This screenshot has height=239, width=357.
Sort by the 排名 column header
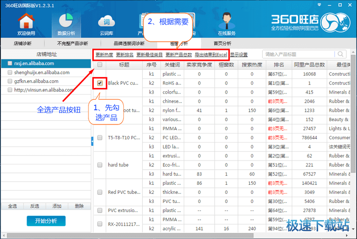click(279, 65)
